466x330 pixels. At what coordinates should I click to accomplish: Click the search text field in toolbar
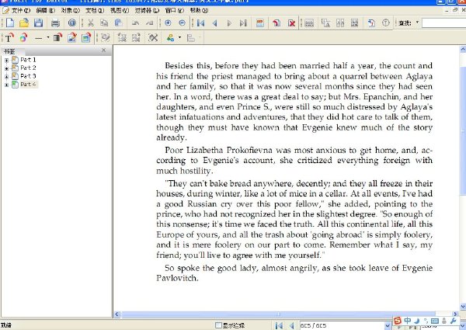point(444,23)
